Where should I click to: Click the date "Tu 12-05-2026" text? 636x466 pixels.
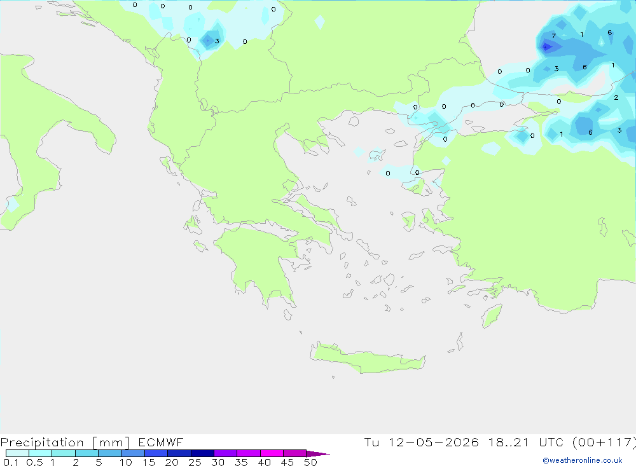(x=421, y=442)
